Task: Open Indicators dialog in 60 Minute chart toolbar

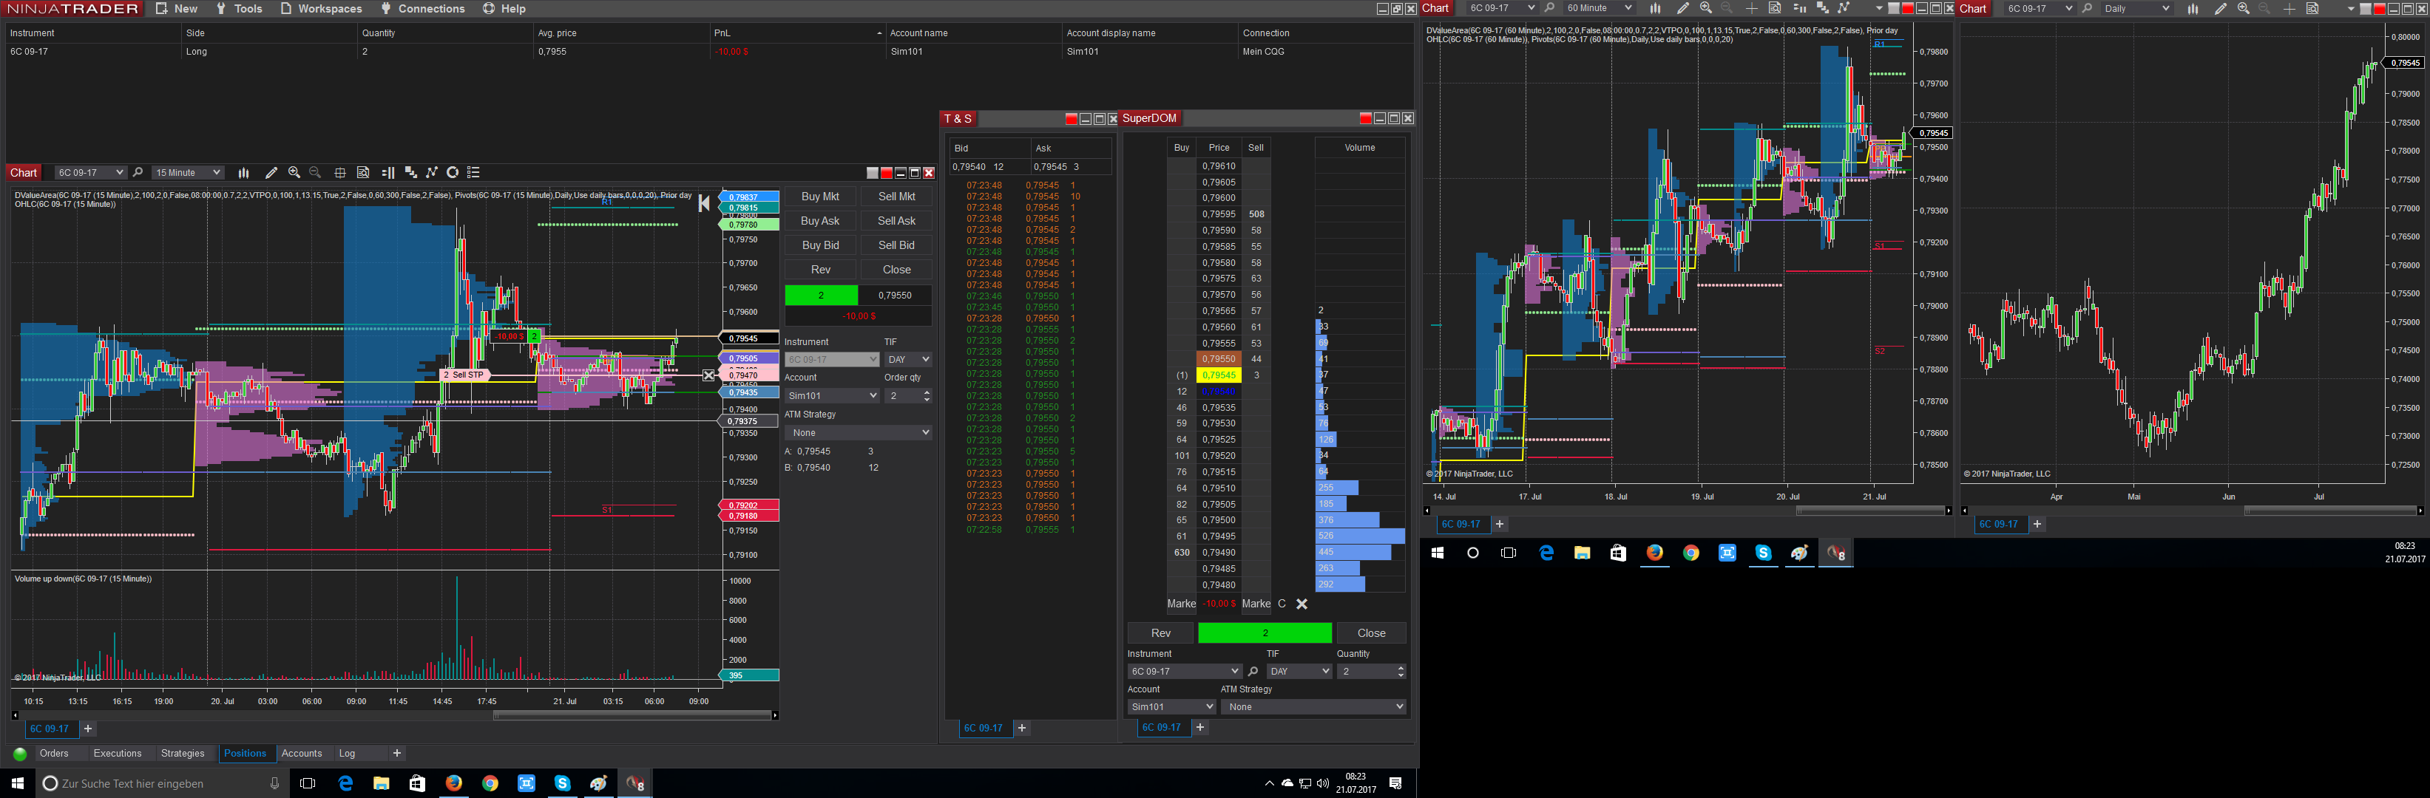Action: tap(1822, 8)
